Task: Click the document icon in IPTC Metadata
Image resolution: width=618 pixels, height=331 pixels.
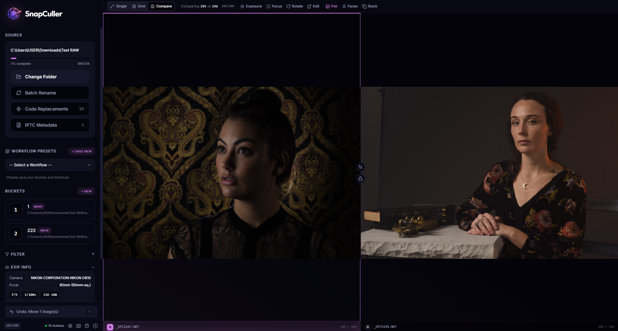Action: pos(19,125)
